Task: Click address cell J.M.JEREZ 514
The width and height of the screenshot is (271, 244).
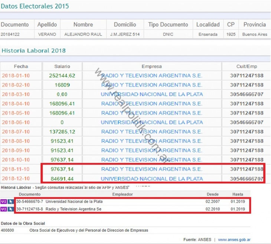Action: [125, 34]
